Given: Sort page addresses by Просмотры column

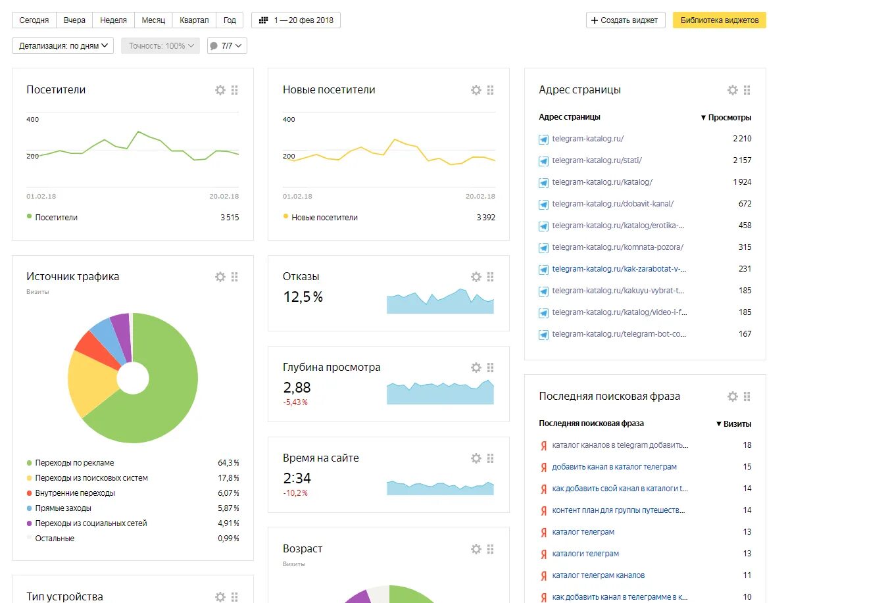Looking at the screenshot, I should [x=726, y=118].
